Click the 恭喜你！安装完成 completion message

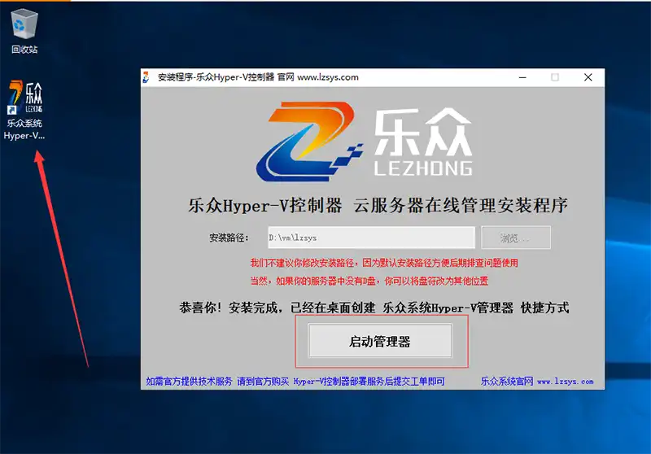point(374,308)
